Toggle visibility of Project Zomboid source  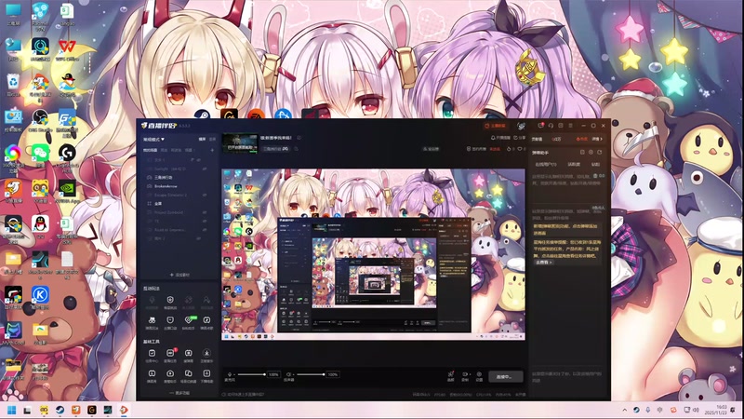205,212
